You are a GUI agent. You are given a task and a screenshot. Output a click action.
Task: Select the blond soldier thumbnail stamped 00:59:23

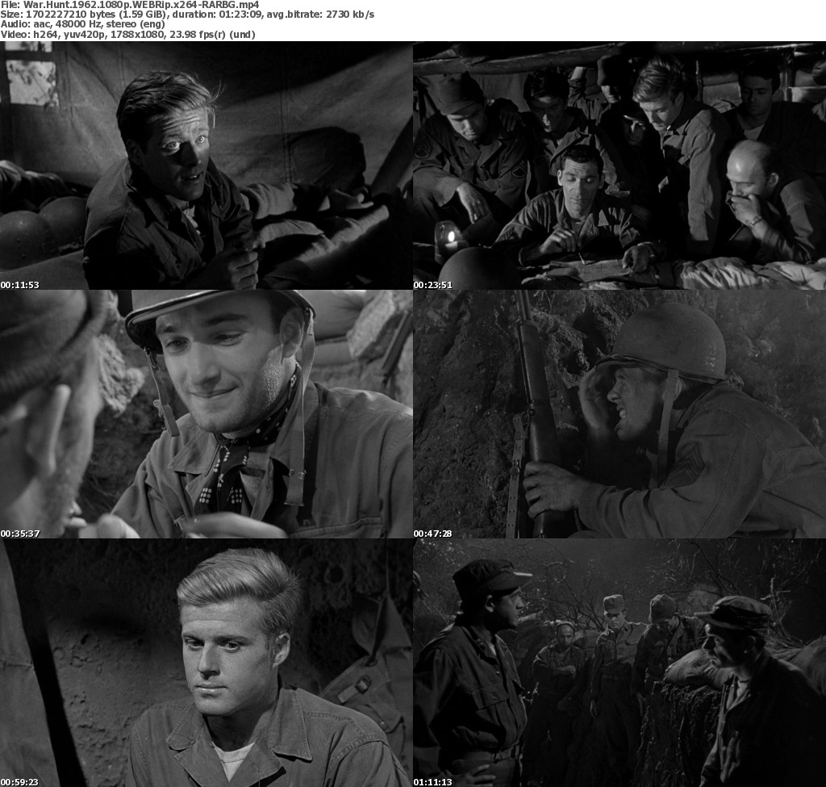[206, 662]
